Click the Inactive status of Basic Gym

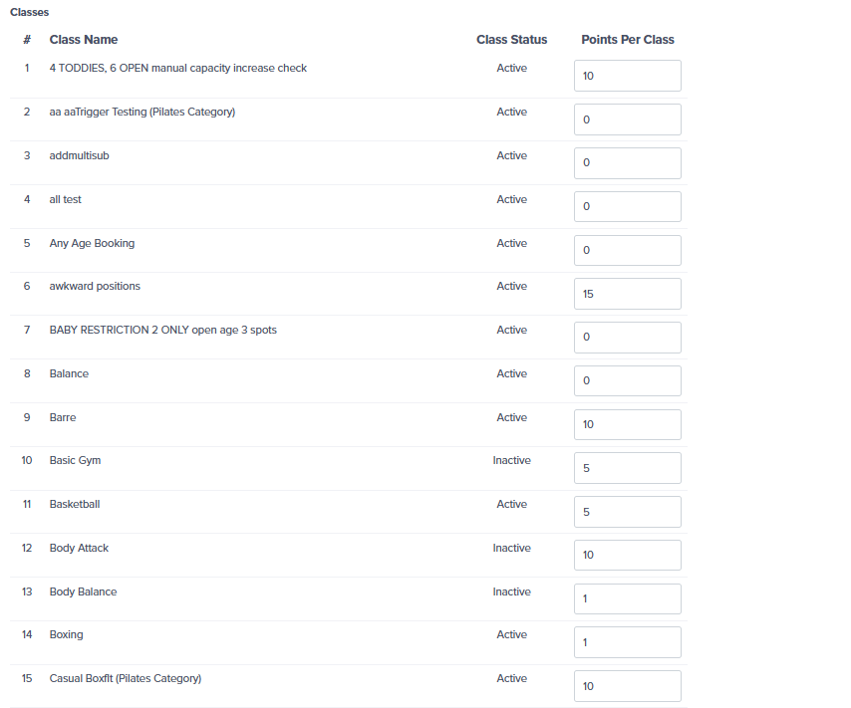(x=512, y=461)
